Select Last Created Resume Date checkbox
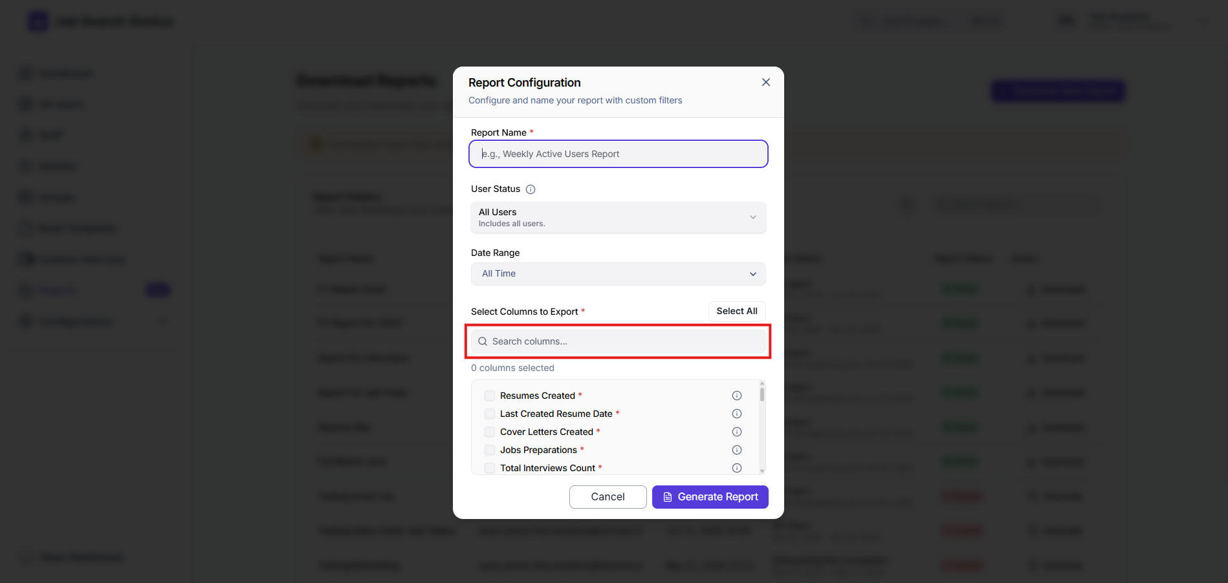The height and width of the screenshot is (583, 1228). click(x=490, y=414)
